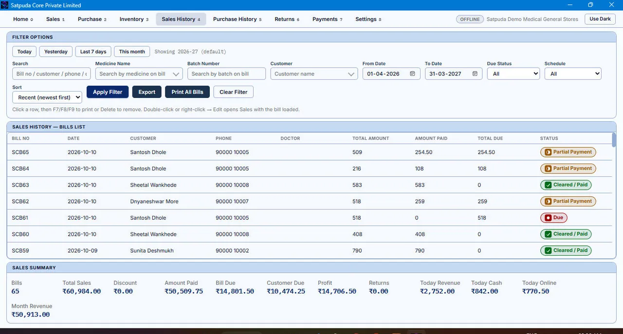Toggle the OFFLINE status pill
623x334 pixels.
[470, 19]
